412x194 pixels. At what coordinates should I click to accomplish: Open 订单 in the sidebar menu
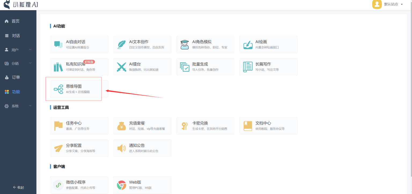point(16,77)
